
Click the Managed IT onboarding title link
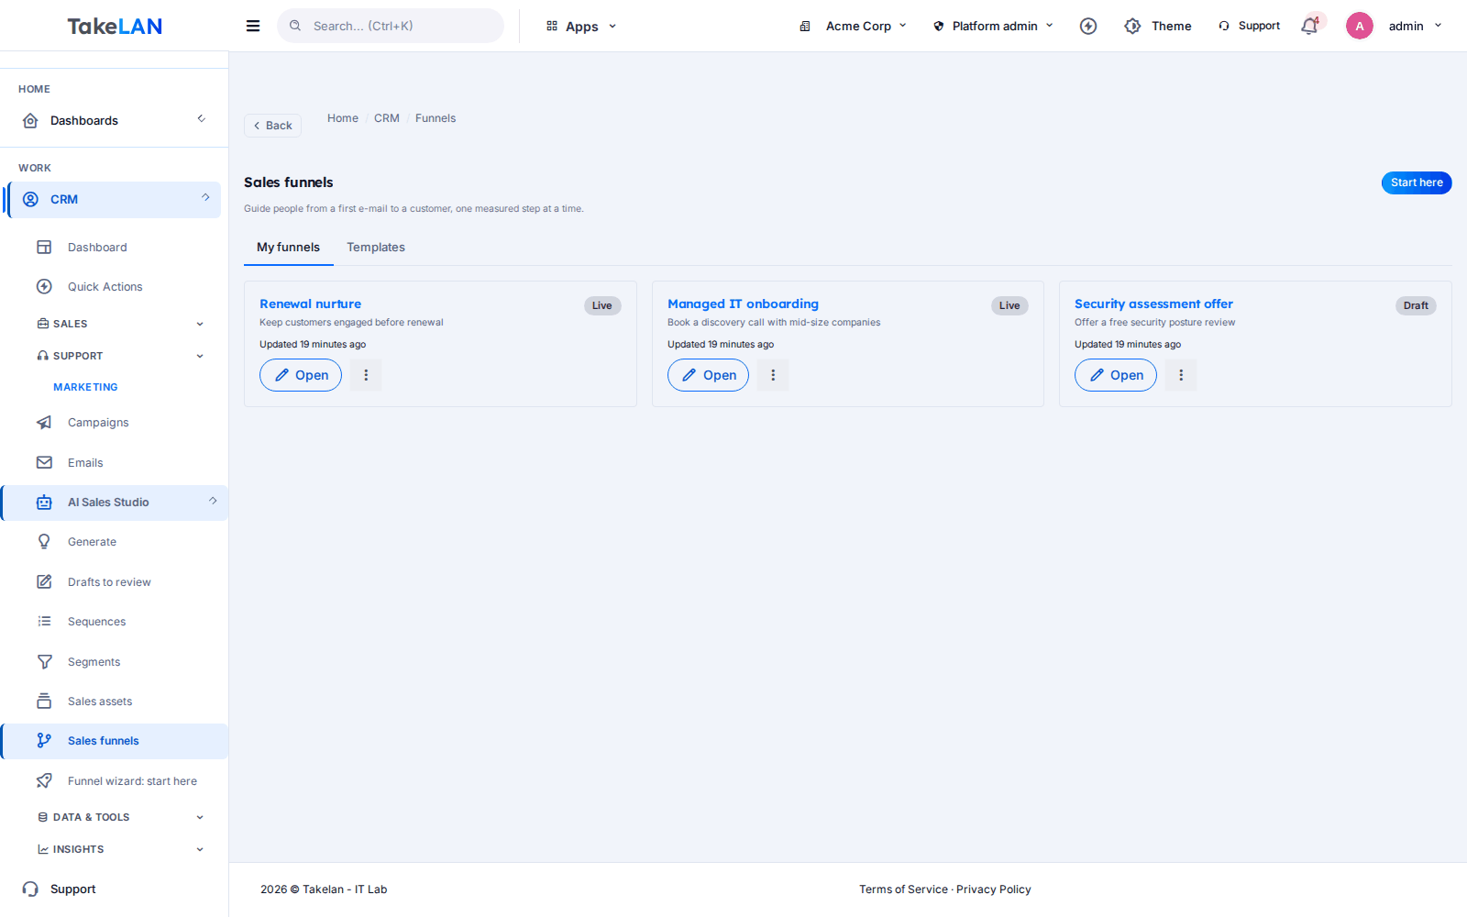pos(743,304)
